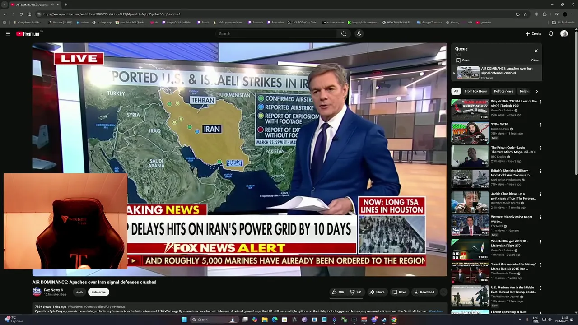Open Chrome from the taskbar
Viewport: 578px width, 325px height.
(394, 320)
